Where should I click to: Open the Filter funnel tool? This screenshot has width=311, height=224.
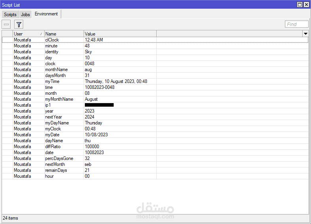(x=19, y=24)
